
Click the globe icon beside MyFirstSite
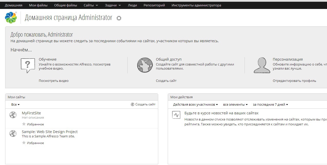point(13,115)
